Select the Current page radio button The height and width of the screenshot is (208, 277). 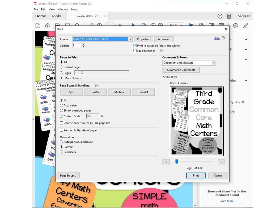(61, 67)
